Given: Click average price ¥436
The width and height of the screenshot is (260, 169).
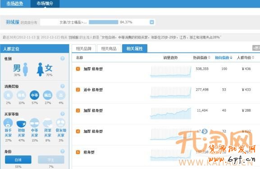Looking at the screenshot, I should 246,69.
